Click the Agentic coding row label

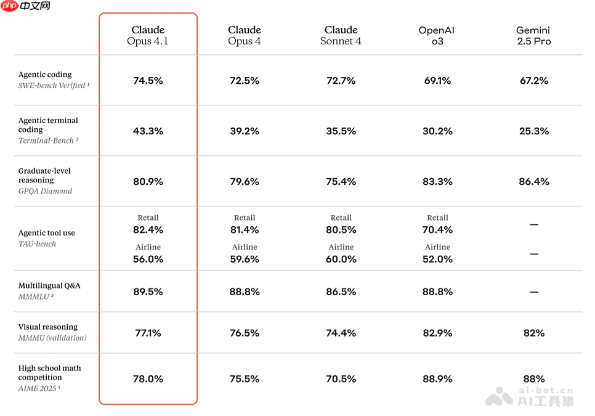point(45,75)
